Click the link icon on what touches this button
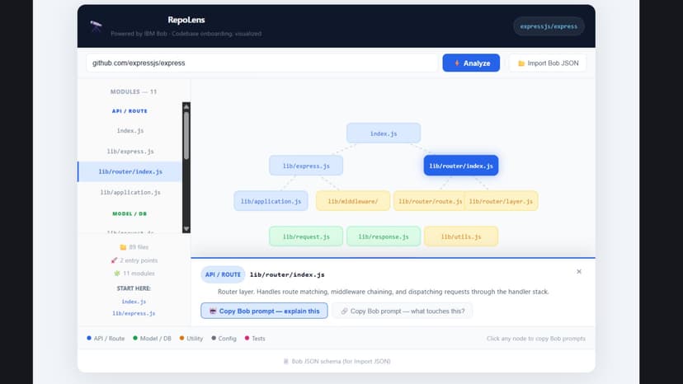683x384 pixels. coord(344,311)
